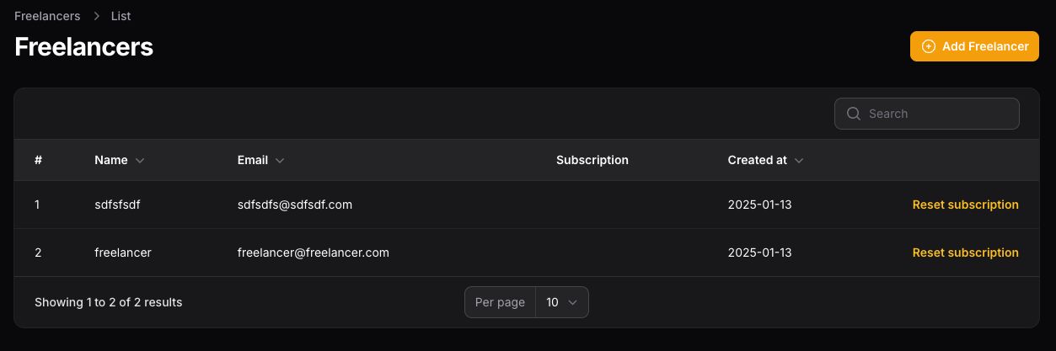This screenshot has height=351, width=1056.
Task: Open Freelancers breadcrumb link
Action: (x=47, y=16)
